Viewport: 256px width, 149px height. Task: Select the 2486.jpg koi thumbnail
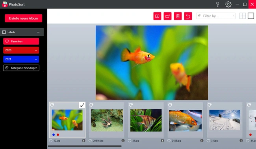point(186,120)
